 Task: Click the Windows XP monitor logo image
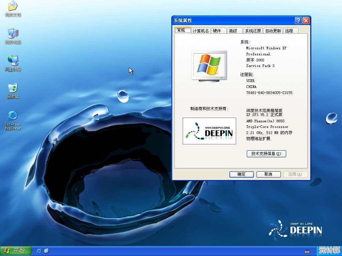[209, 66]
